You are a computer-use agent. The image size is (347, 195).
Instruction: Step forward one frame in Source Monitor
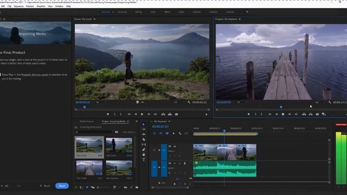(149, 114)
